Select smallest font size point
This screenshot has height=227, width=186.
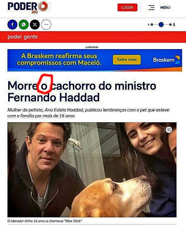point(152,25)
